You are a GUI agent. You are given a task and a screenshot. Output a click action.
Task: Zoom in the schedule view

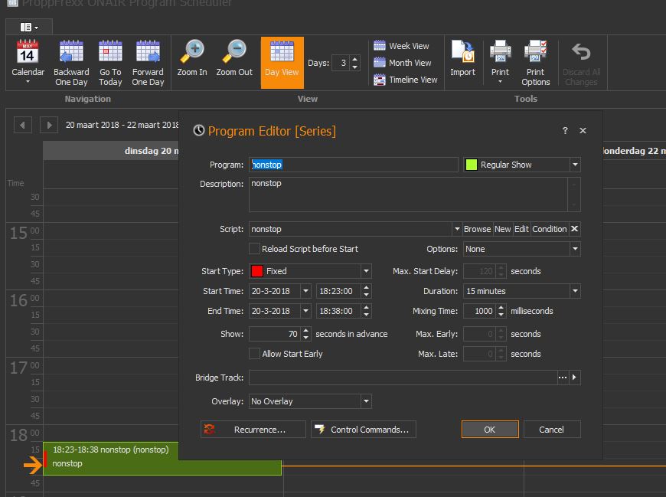[x=192, y=58]
